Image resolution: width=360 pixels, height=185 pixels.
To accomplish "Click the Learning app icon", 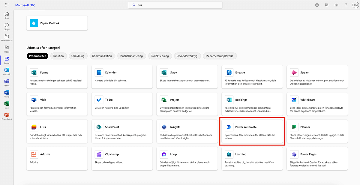I will 229,154.
